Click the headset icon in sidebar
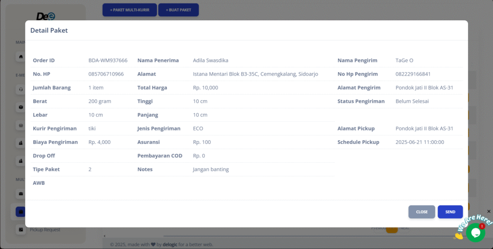 click(21, 89)
